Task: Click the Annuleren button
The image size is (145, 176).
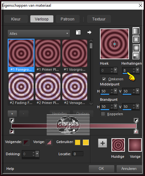Action: 129,168
